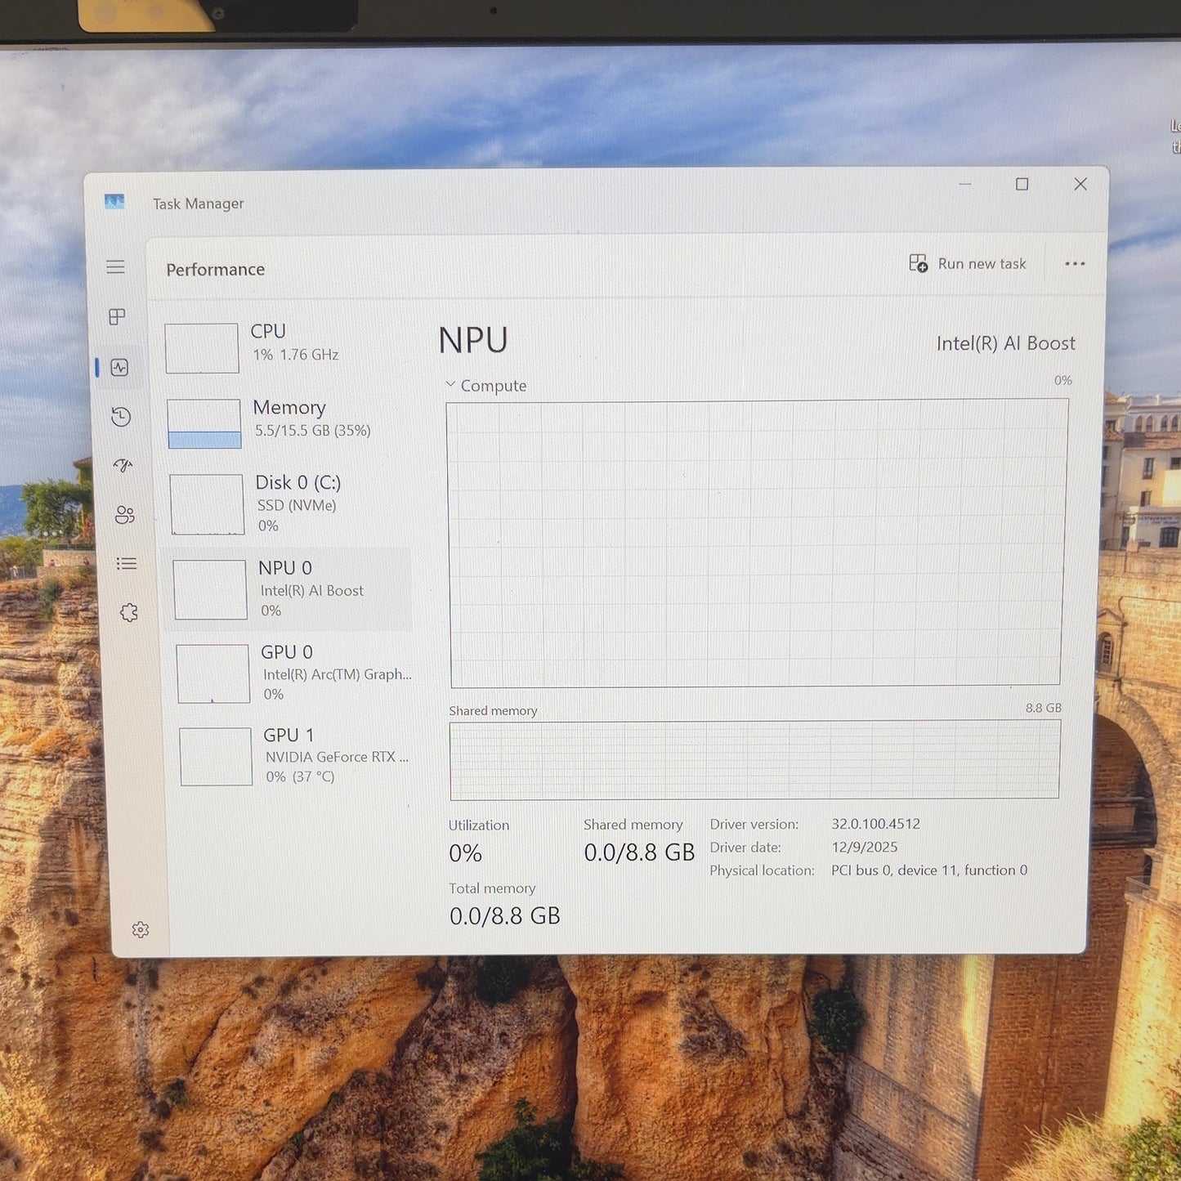
Task: Click the Performance page heading
Action: click(216, 270)
